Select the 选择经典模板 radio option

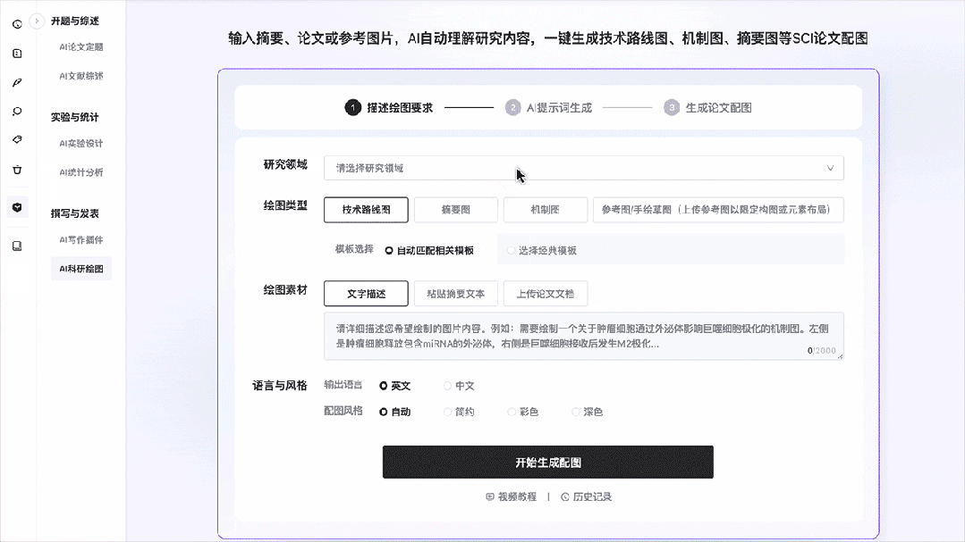coord(542,250)
